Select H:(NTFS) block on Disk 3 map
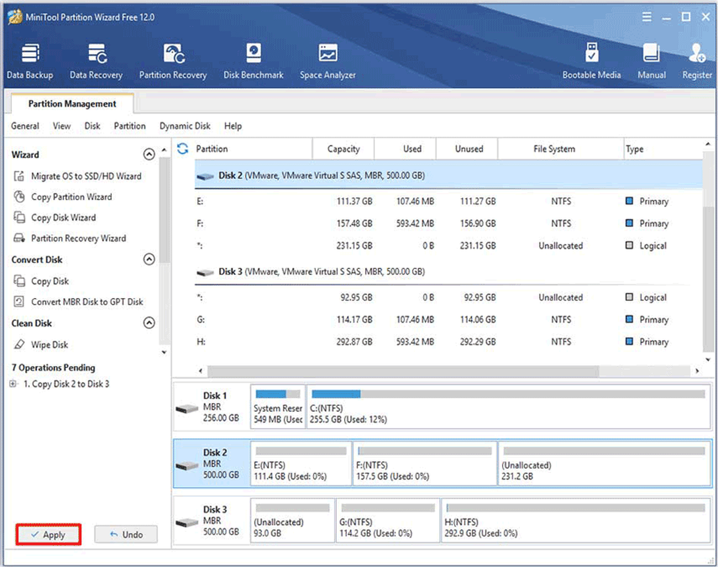This screenshot has width=718, height=567. [x=575, y=521]
